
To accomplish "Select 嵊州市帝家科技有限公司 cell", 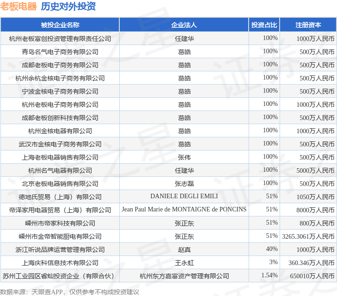I will (x=60, y=223).
